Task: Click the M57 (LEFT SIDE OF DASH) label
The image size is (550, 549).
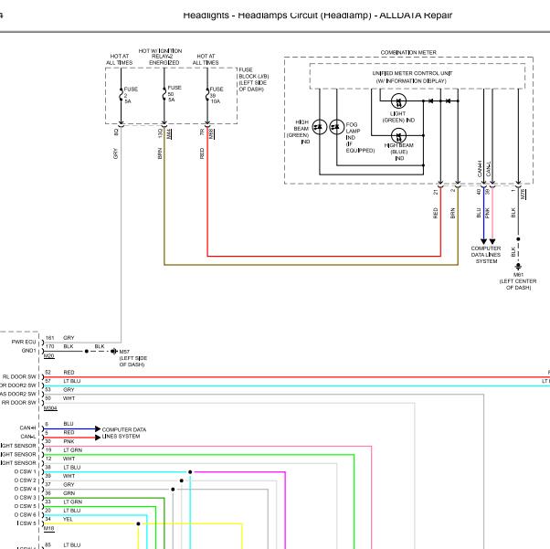Action: point(133,358)
